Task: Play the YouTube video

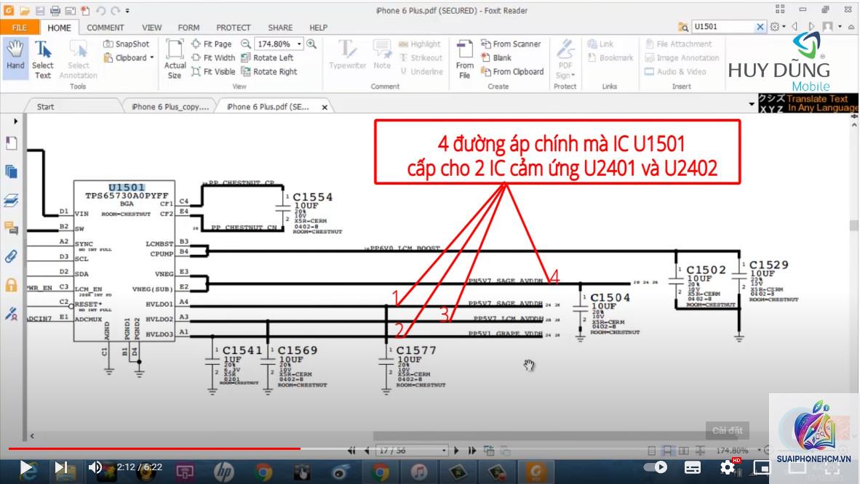Action: (25, 467)
